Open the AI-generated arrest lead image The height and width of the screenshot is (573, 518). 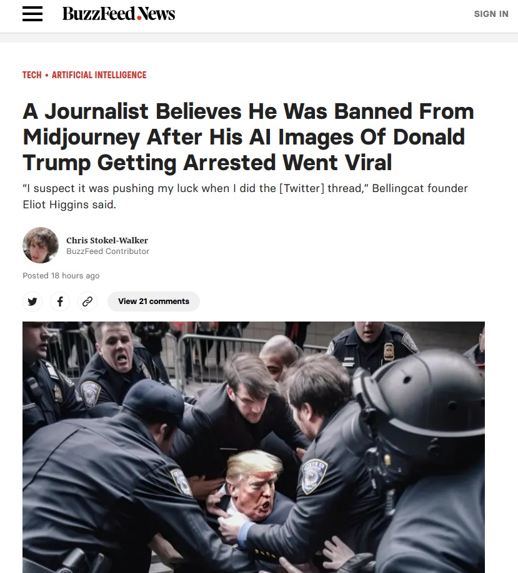click(254, 447)
